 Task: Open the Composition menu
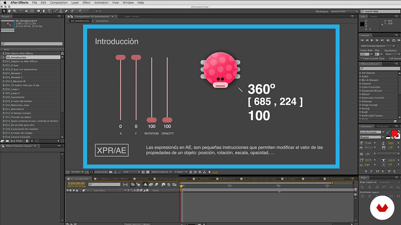(59, 2)
